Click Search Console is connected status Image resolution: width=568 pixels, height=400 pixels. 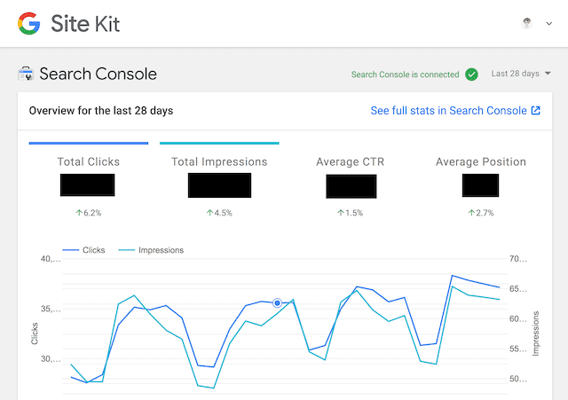[x=405, y=75]
